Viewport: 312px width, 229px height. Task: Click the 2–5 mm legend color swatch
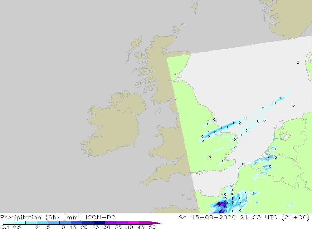point(42,223)
